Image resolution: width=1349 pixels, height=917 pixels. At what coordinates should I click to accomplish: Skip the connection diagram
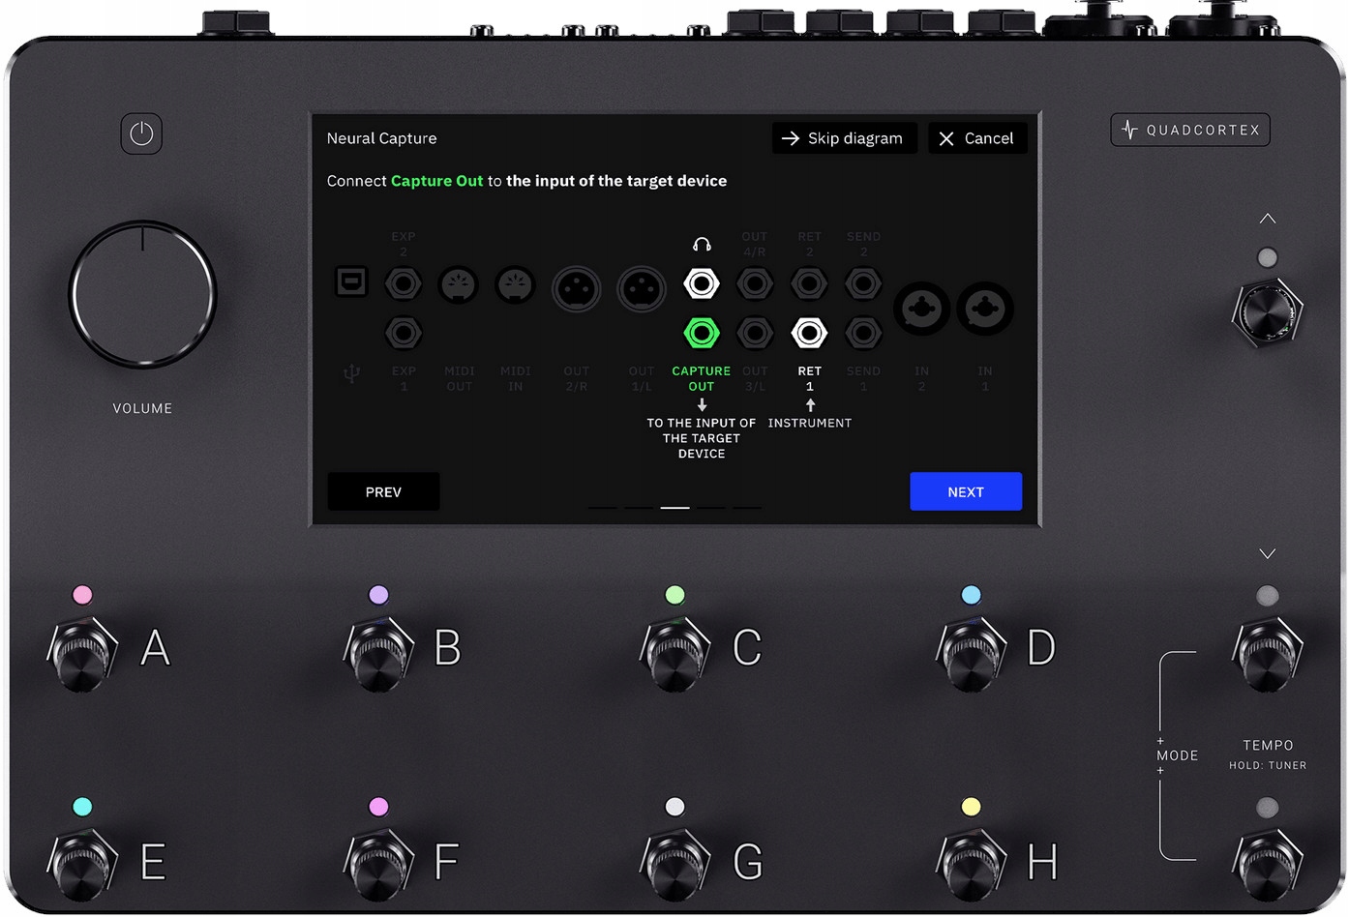(845, 138)
